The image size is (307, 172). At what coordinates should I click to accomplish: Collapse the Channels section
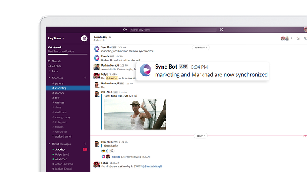49,78
